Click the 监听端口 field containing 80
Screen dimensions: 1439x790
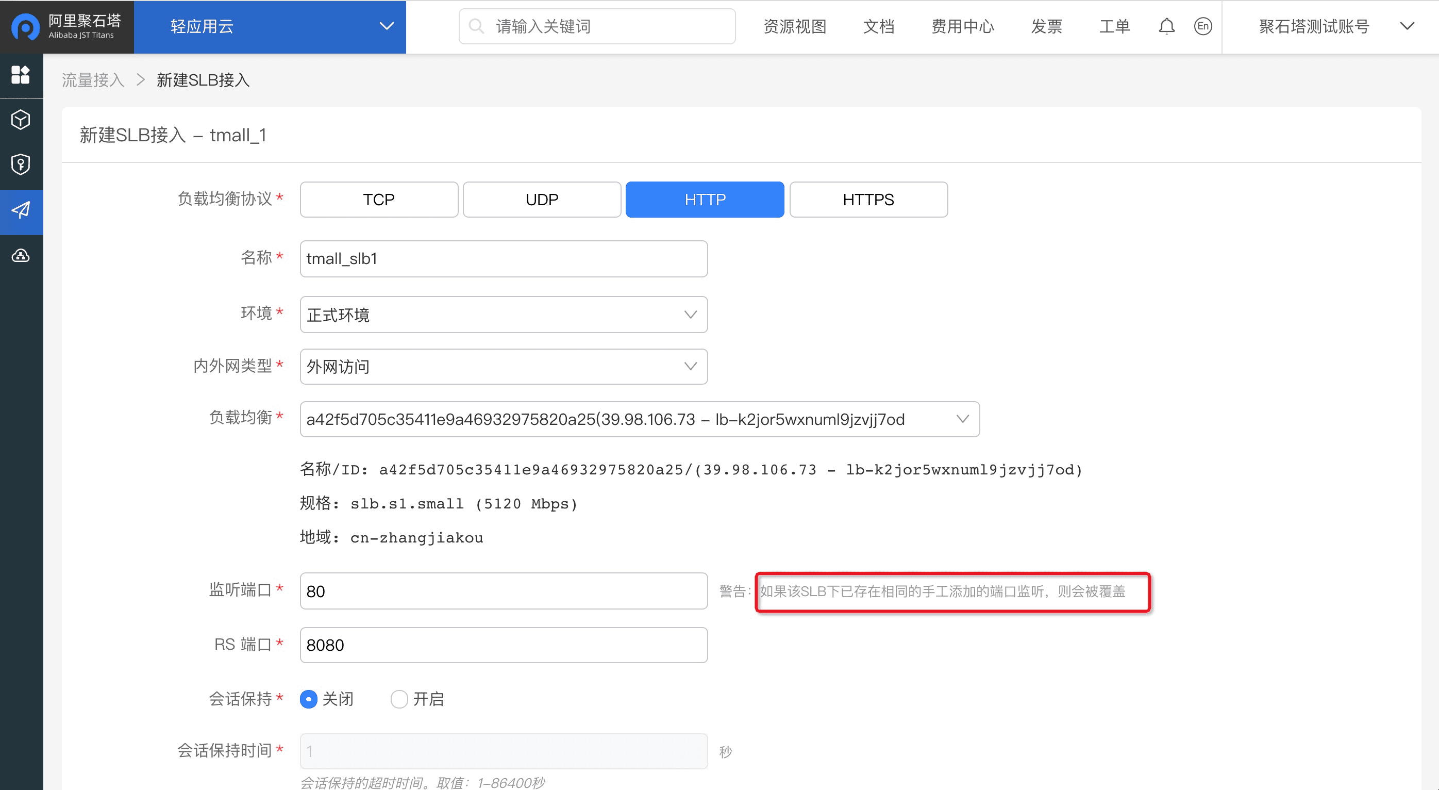click(504, 591)
